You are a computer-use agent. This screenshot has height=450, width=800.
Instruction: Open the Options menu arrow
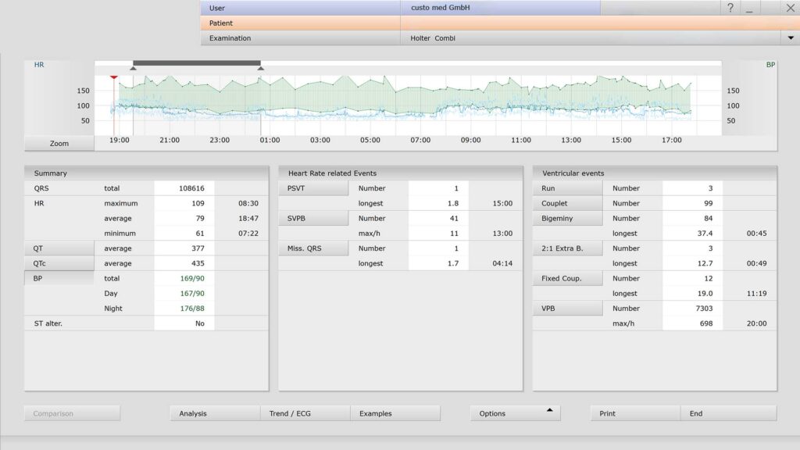pos(549,410)
